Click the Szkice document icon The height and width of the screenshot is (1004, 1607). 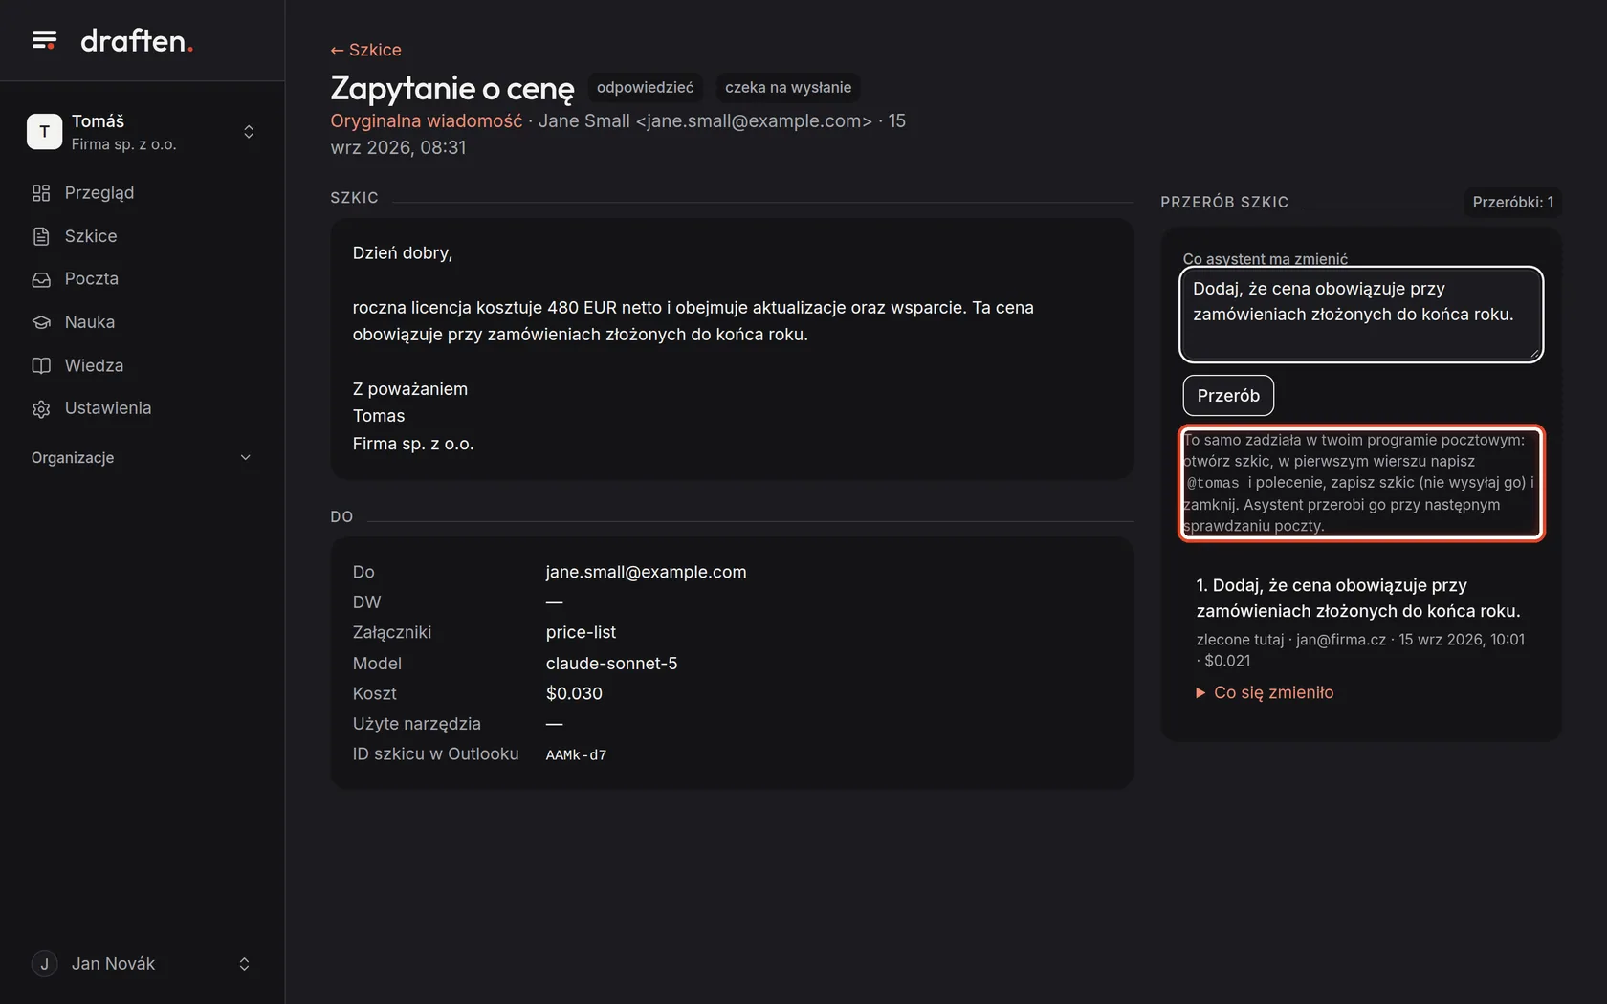coord(41,236)
